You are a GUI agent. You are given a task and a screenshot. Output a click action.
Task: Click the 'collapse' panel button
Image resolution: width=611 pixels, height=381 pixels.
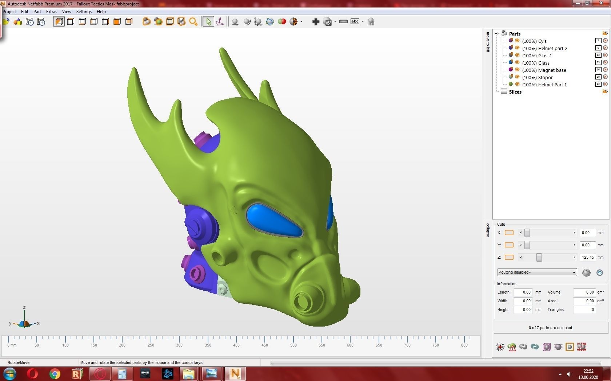[x=488, y=230]
